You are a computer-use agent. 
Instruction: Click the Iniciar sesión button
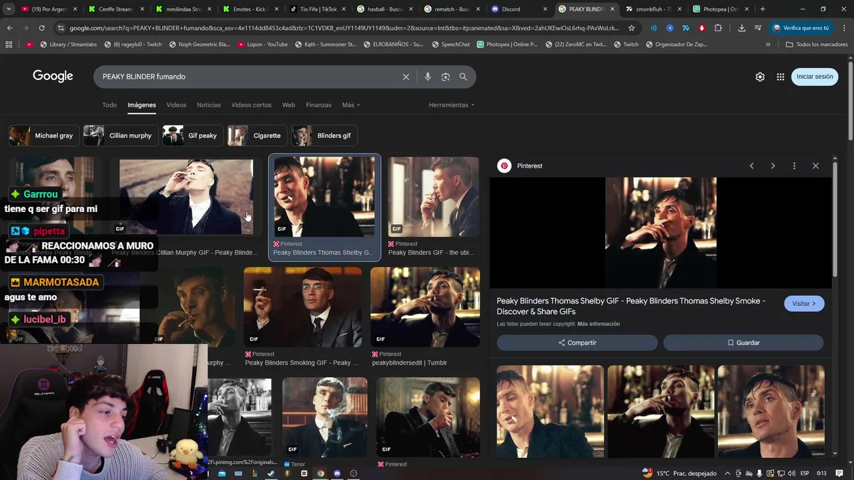click(815, 77)
